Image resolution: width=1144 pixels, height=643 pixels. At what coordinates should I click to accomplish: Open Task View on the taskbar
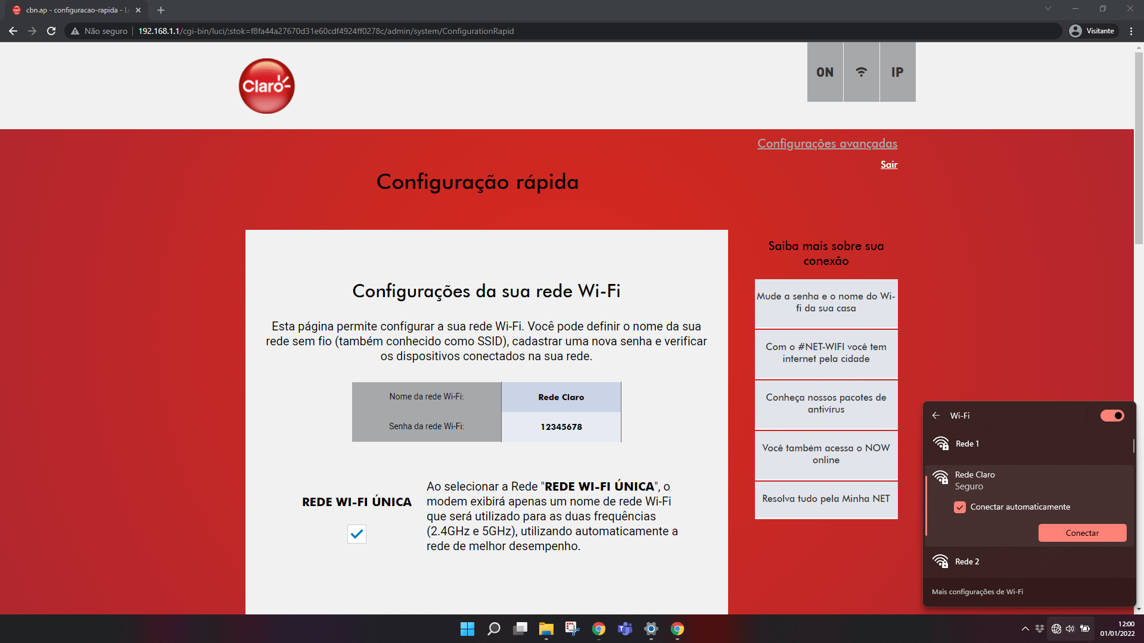520,629
